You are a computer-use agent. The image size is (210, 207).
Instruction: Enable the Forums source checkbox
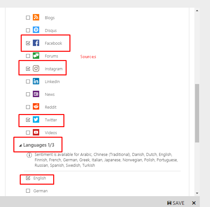[28, 56]
